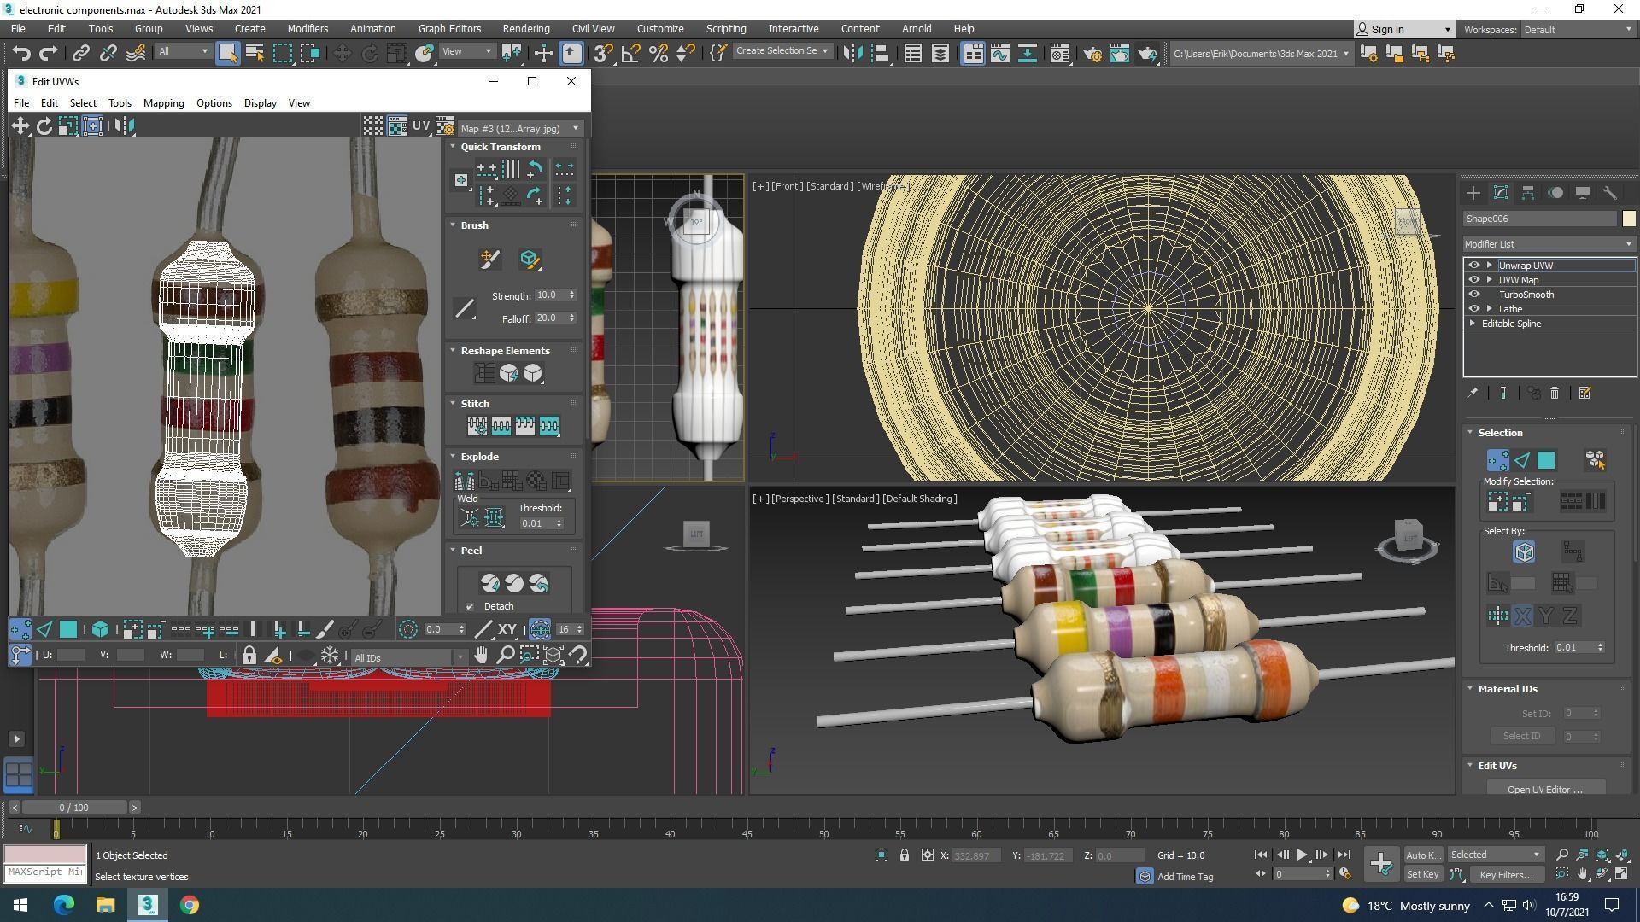Open the Rendering menu
Image resolution: width=1640 pixels, height=922 pixels.
tap(525, 28)
